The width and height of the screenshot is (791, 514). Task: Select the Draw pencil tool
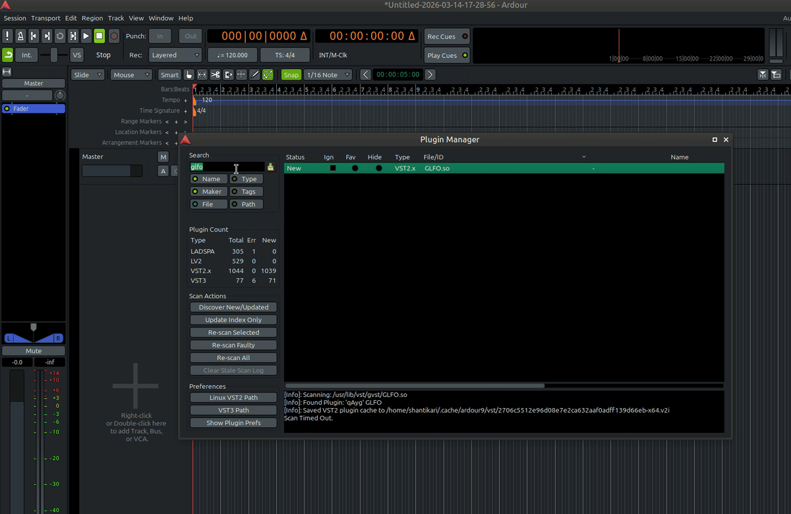click(x=254, y=74)
